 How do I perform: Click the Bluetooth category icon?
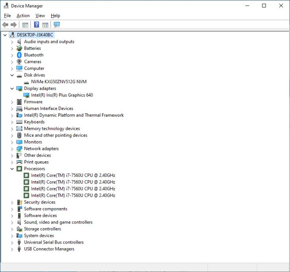[x=19, y=55]
